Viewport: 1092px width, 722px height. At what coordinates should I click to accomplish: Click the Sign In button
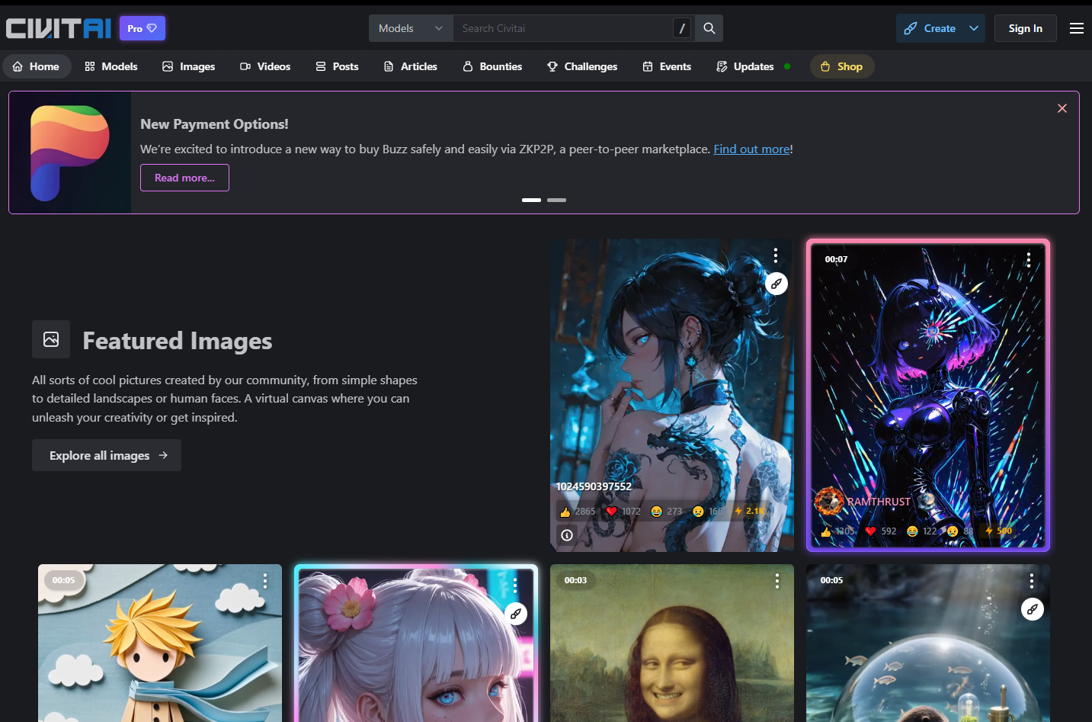tap(1025, 28)
